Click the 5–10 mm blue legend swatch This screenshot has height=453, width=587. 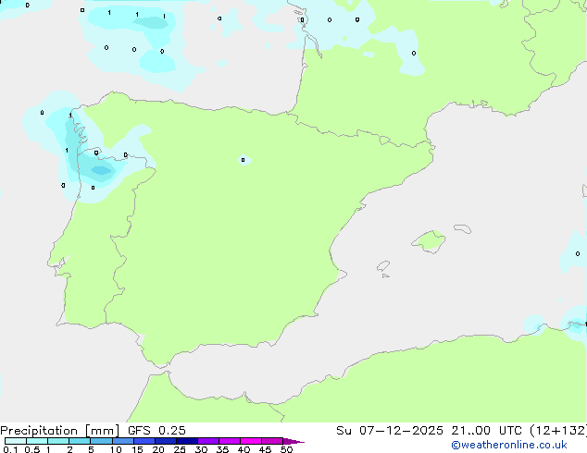coord(101,441)
